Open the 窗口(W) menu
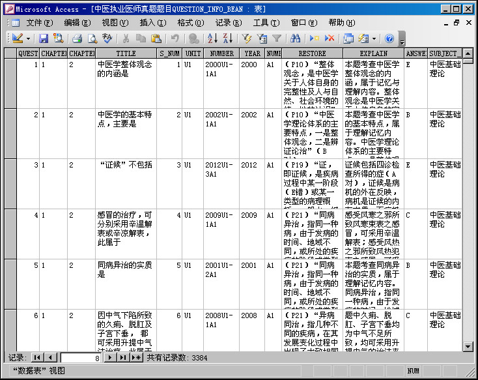Image resolution: width=478 pixels, height=380 pixels. click(x=304, y=23)
